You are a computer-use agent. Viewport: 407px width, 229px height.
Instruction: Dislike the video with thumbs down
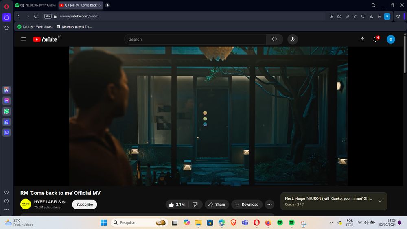(195, 204)
